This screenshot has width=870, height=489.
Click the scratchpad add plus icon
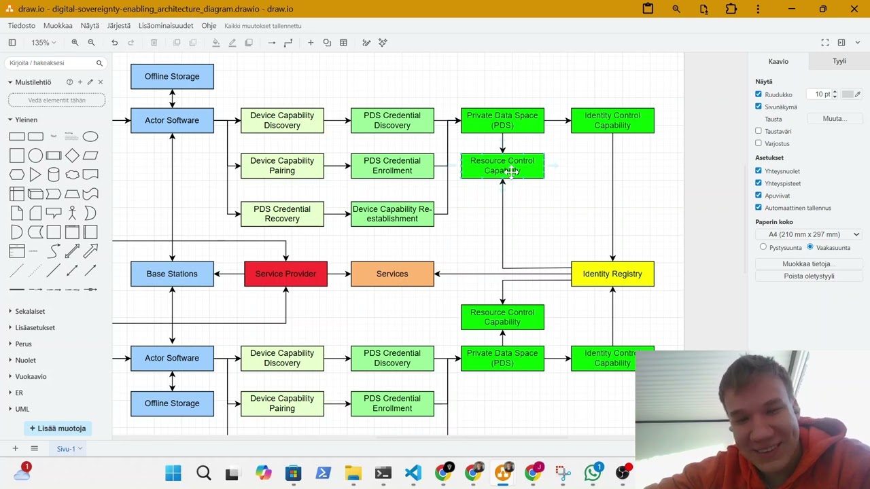[x=80, y=82]
